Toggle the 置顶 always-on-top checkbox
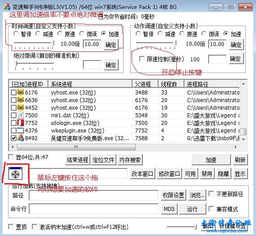256x236 pixels. coord(11,227)
